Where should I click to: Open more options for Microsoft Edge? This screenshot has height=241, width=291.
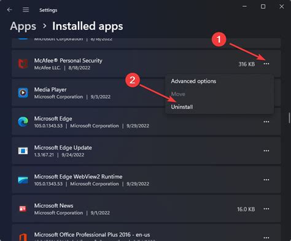click(x=266, y=121)
